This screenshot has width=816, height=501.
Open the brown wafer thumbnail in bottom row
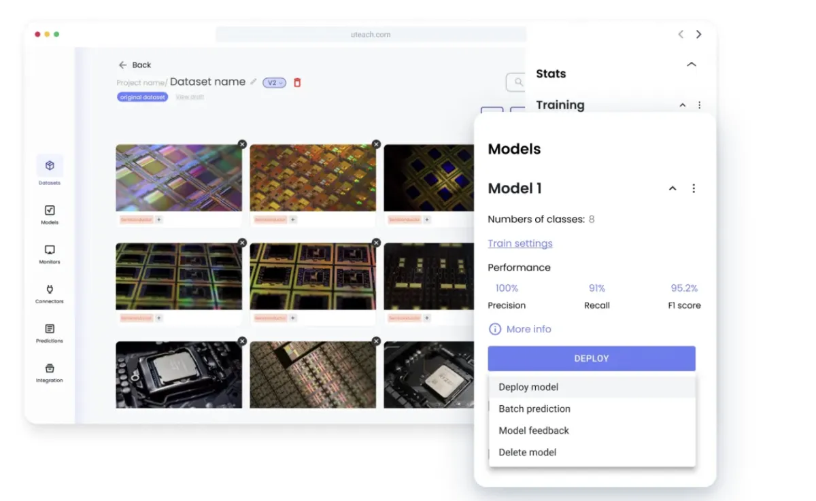point(313,375)
